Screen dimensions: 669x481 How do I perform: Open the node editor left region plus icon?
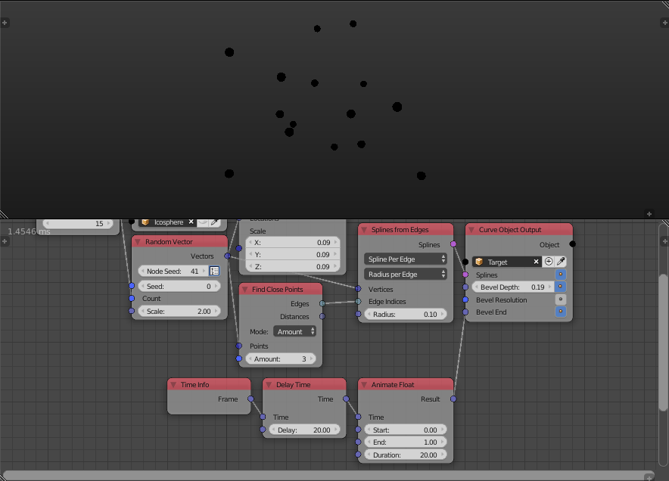(5, 241)
